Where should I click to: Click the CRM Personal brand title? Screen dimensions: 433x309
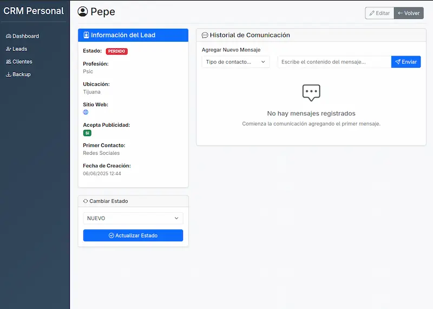click(34, 11)
